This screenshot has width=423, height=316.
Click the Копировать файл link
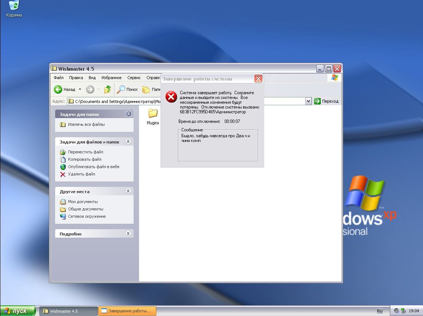85,160
